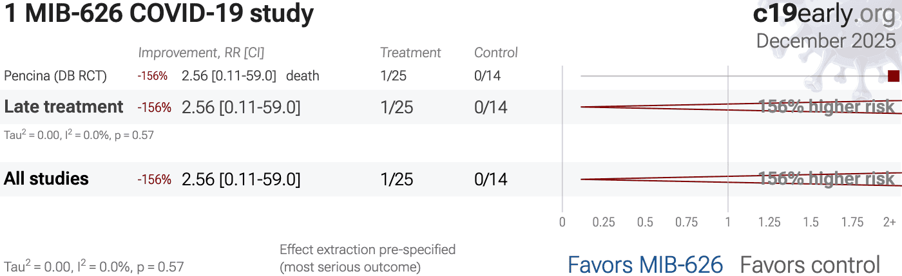Image resolution: width=902 pixels, height=276 pixels.
Task: Click the 'Improvement, RR [CI]' column header
Action: [201, 53]
